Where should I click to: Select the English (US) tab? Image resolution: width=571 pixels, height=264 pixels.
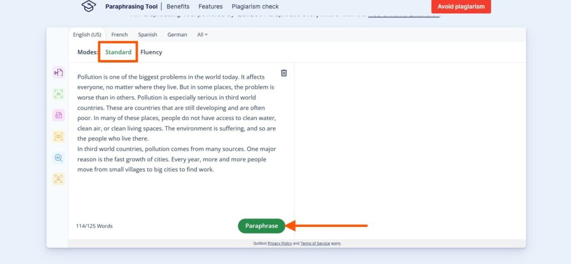click(x=87, y=34)
